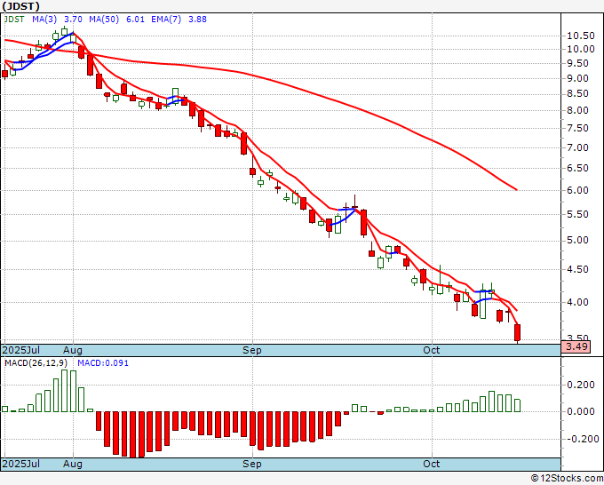Click the last red candlestick near 3.50
The image size is (604, 485).
[517, 332]
